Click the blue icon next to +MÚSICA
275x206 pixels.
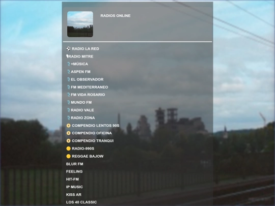(x=68, y=64)
